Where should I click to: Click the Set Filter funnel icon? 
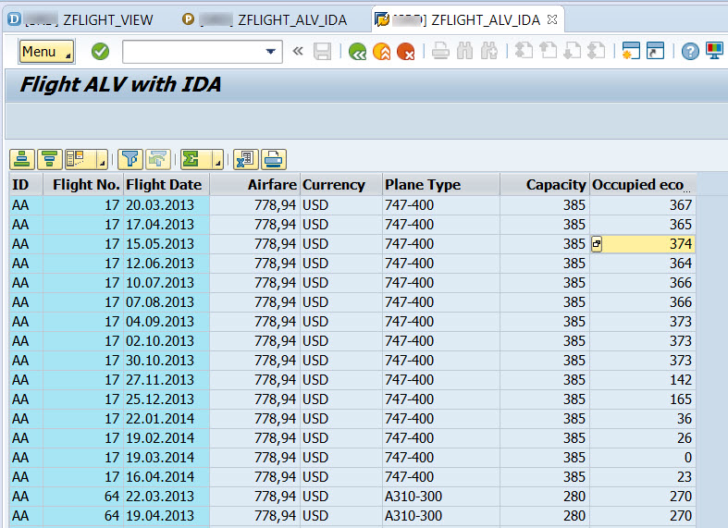point(130,159)
